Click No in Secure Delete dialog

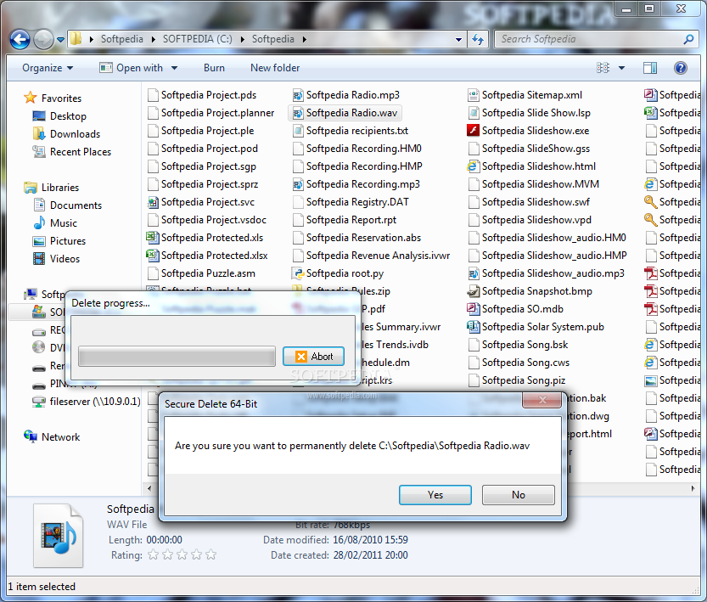pos(518,495)
